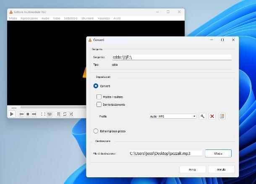Click the Play button in VLC
Image resolution: width=256 pixels, height=184 pixels.
point(12,114)
